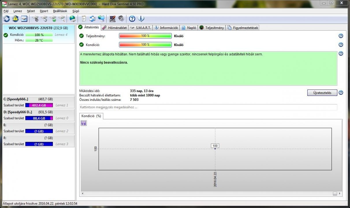350x208 pixels.
Task: Switch to the Napló tab
Action: 189,28
